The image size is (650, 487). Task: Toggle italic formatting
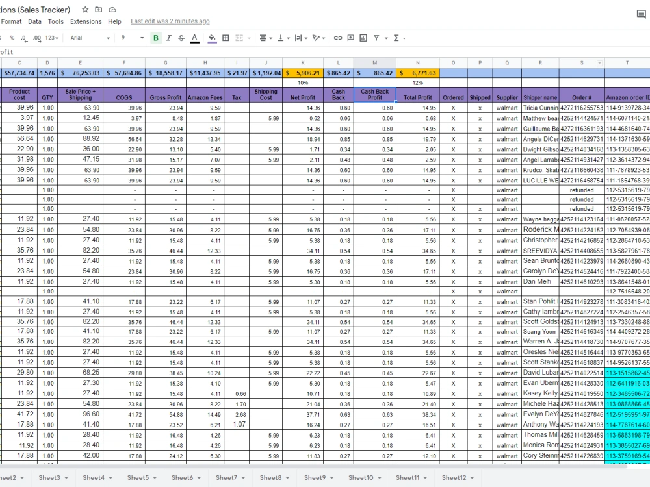click(x=169, y=38)
